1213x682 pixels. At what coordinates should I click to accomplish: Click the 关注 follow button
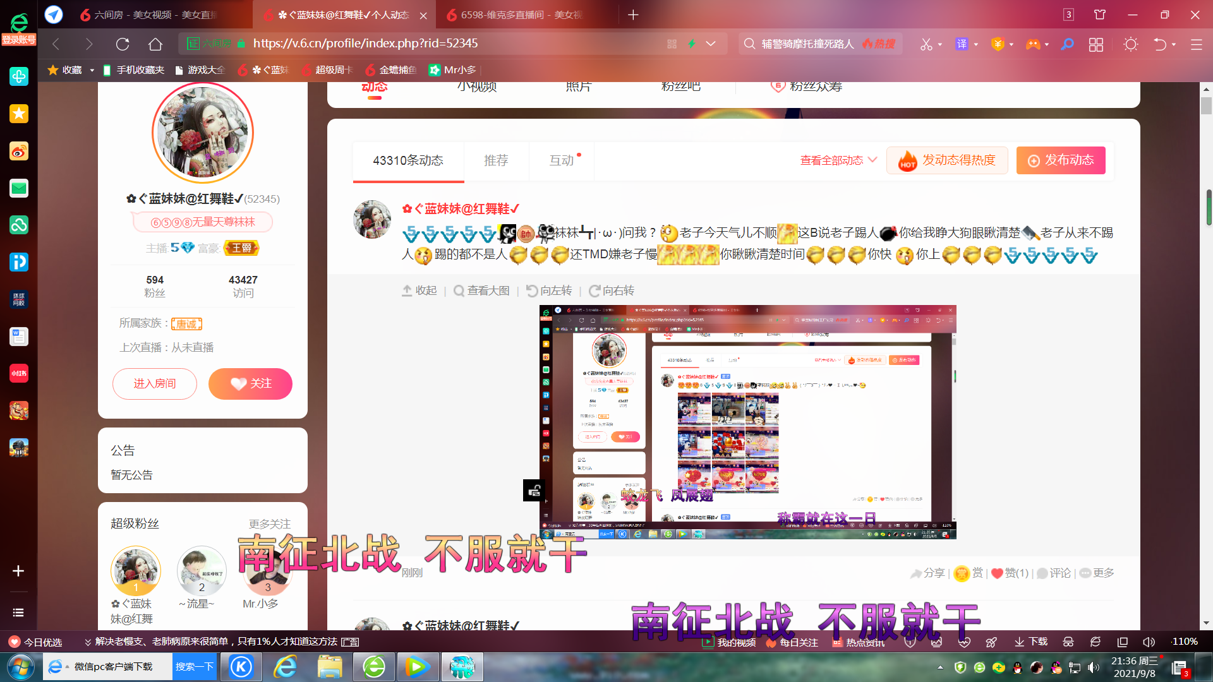(250, 383)
